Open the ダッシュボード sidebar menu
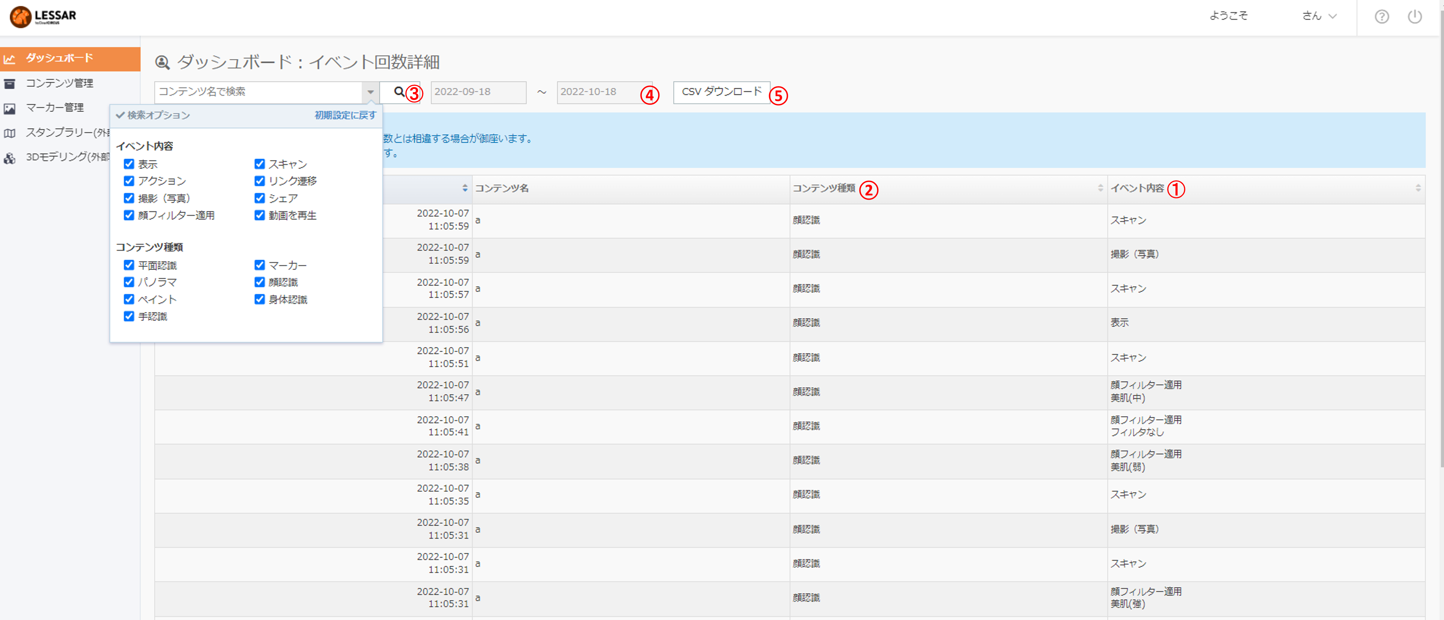1444x620 pixels. [x=70, y=59]
